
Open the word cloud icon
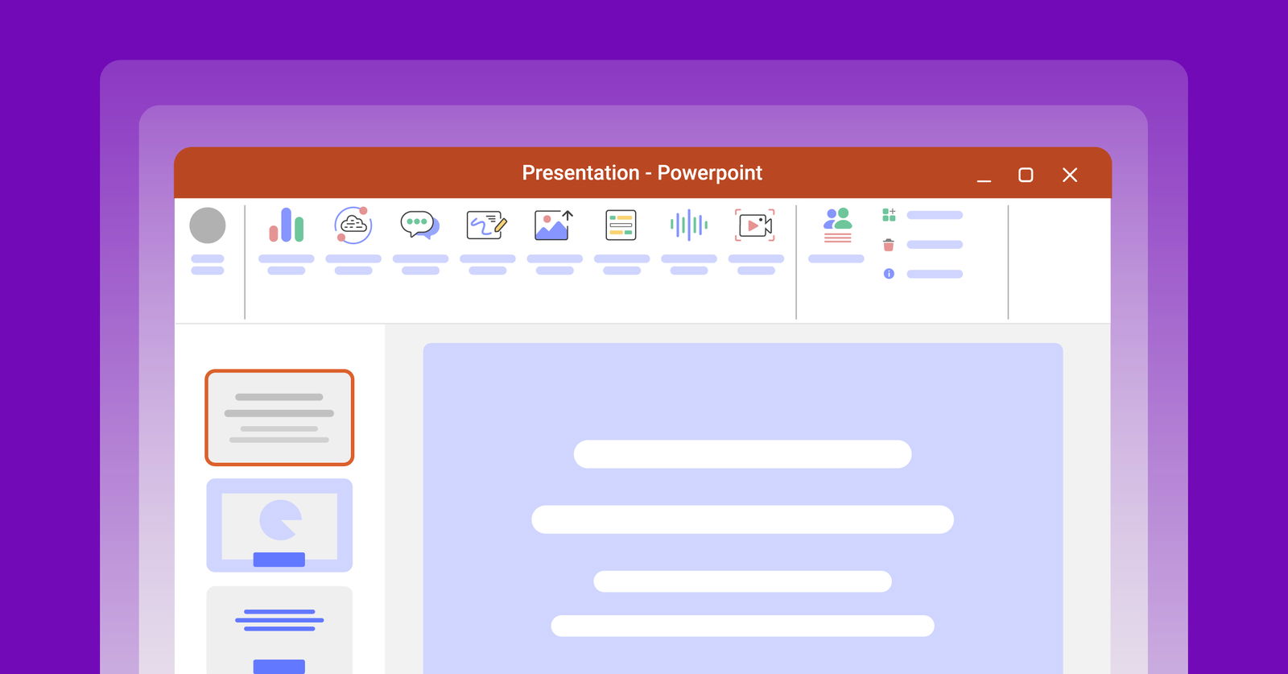(353, 225)
